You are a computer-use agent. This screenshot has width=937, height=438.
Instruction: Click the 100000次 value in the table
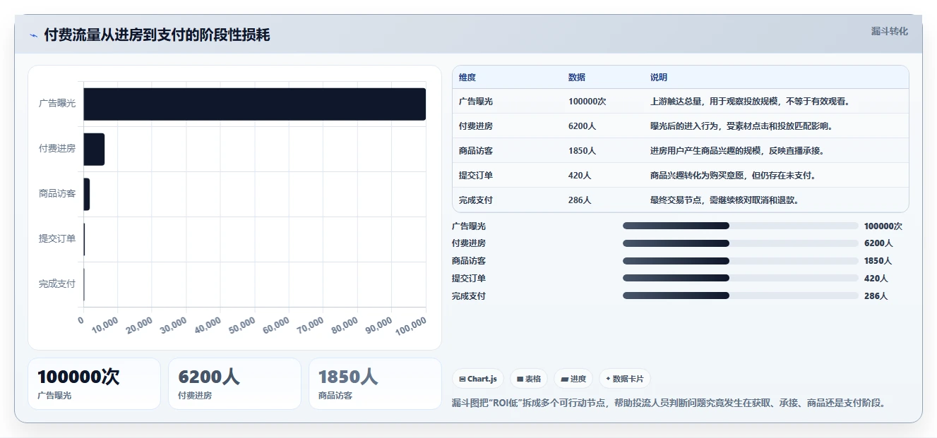point(587,102)
